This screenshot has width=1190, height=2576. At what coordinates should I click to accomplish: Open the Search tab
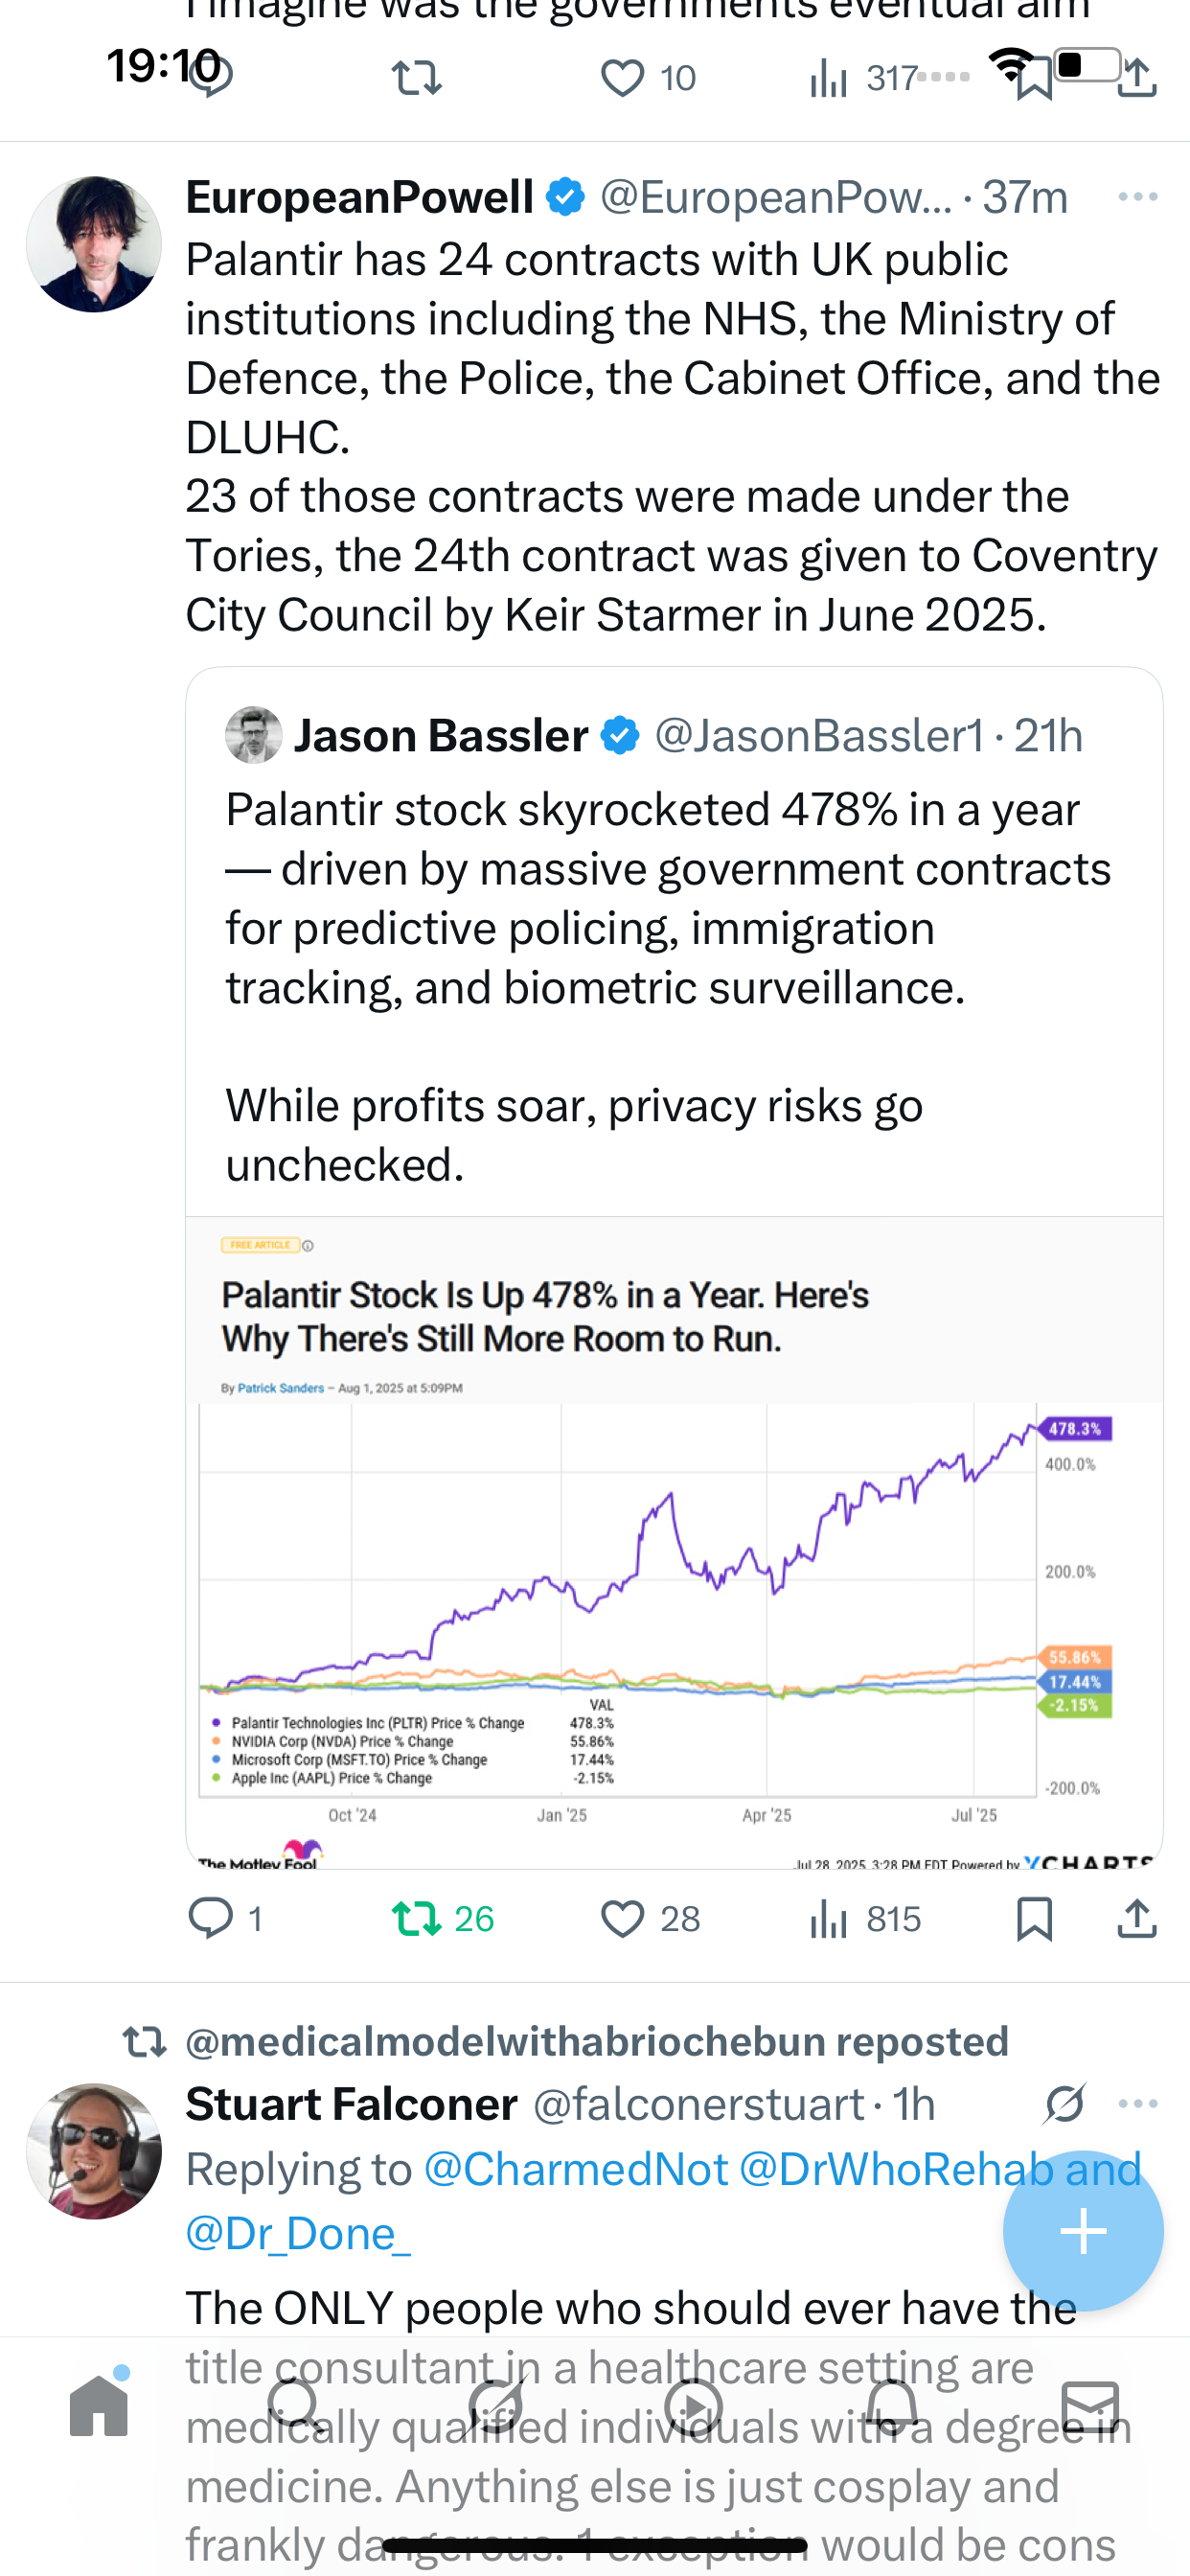point(294,2406)
